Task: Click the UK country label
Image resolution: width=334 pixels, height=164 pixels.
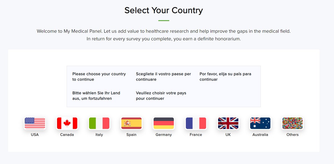Action: click(x=228, y=135)
